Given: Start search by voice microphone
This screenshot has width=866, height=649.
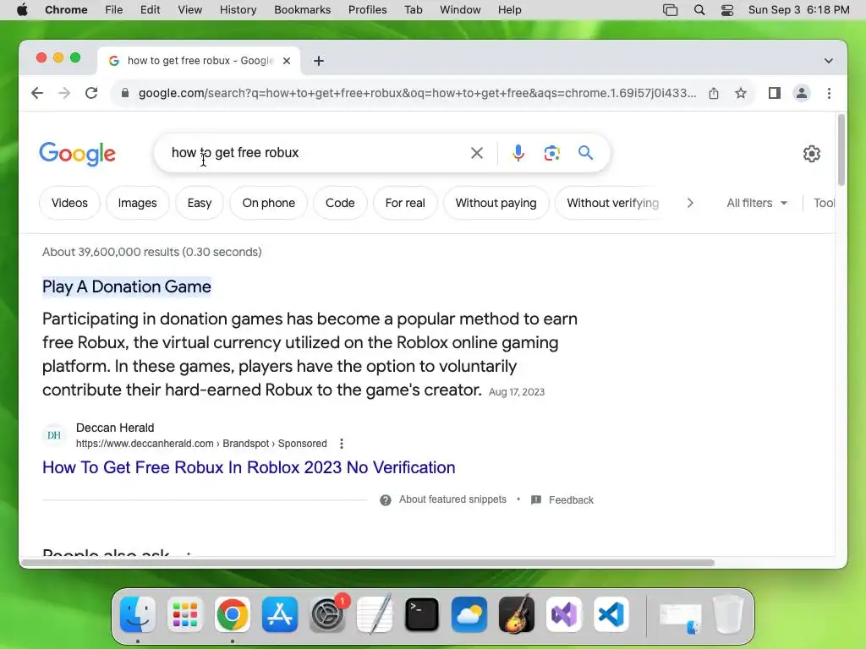Looking at the screenshot, I should pos(518,153).
